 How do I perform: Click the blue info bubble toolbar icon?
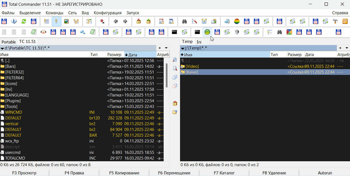tap(14, 21)
